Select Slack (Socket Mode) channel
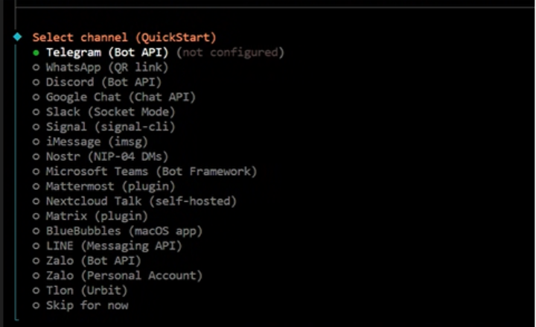 [110, 112]
